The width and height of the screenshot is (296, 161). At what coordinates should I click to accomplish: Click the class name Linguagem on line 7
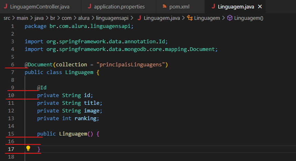point(79,72)
